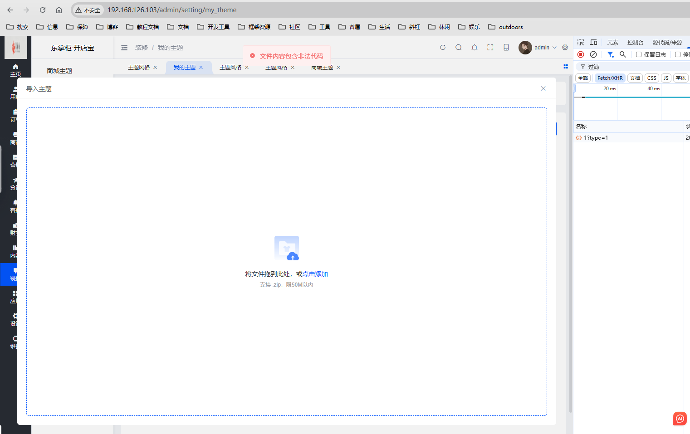Open the settings gear beside admin
Viewport: 690px width, 434px height.
pyautogui.click(x=565, y=47)
